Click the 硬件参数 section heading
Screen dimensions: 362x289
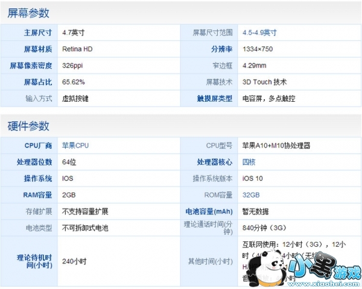click(x=28, y=126)
